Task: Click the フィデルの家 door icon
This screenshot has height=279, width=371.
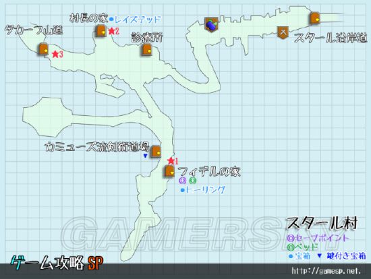Action: 169,171
